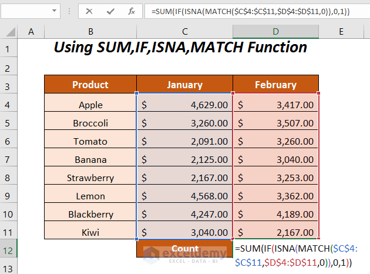
Task: Open the Name Box dropdown arrow
Action: 55,11
